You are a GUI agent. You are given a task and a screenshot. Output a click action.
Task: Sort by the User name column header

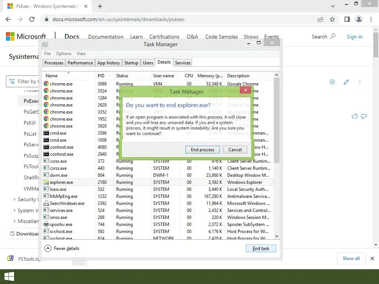tap(165, 75)
